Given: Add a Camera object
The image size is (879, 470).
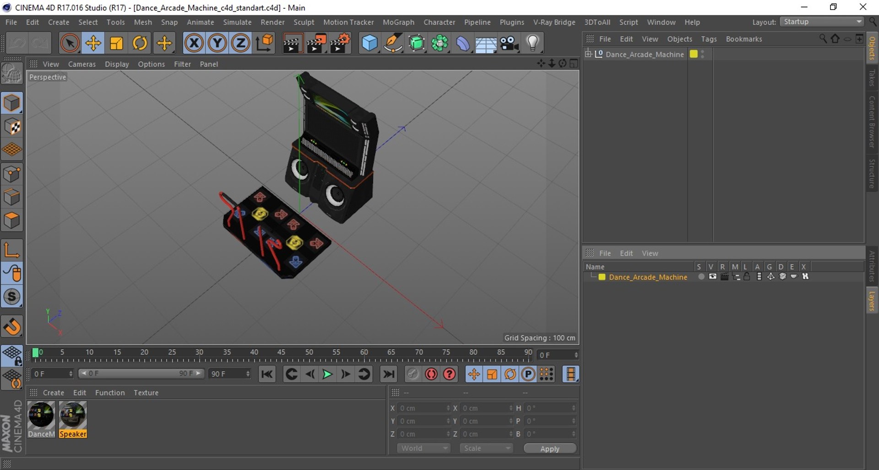Looking at the screenshot, I should 509,43.
